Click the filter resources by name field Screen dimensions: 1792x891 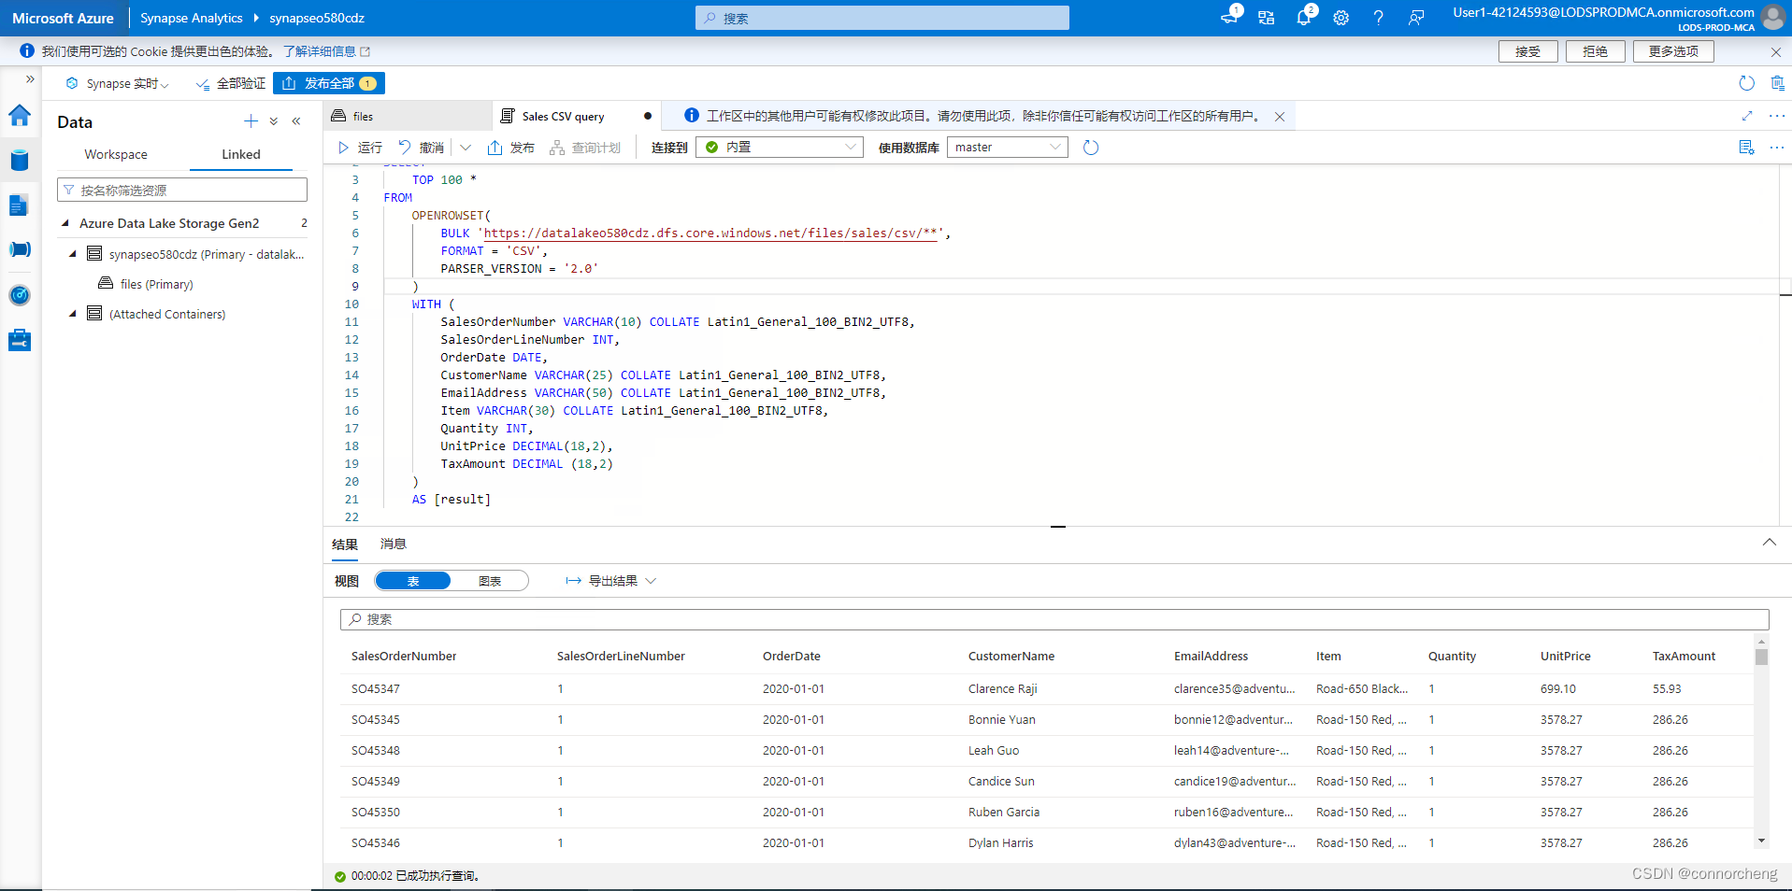coord(182,190)
